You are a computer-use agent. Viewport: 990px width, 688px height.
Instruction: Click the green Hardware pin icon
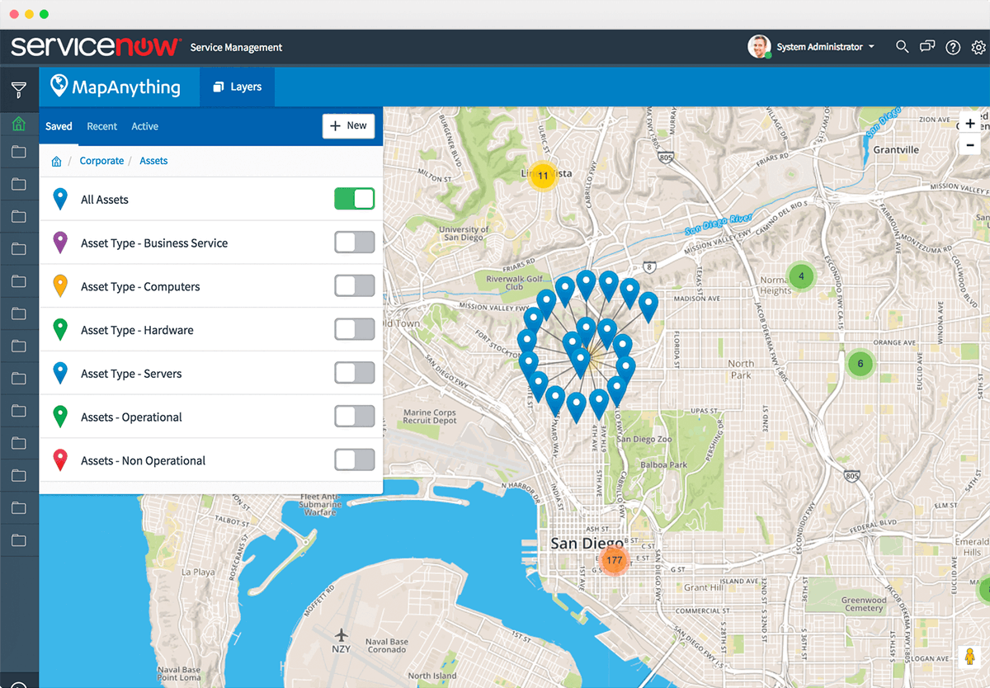[60, 330]
